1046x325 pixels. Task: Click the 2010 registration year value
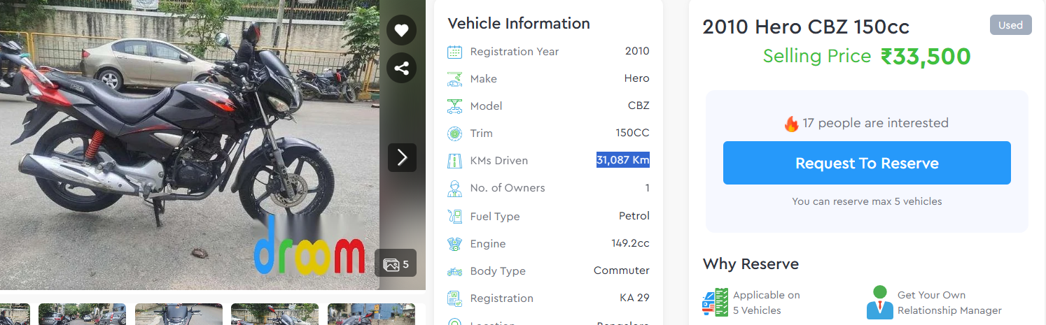click(637, 51)
